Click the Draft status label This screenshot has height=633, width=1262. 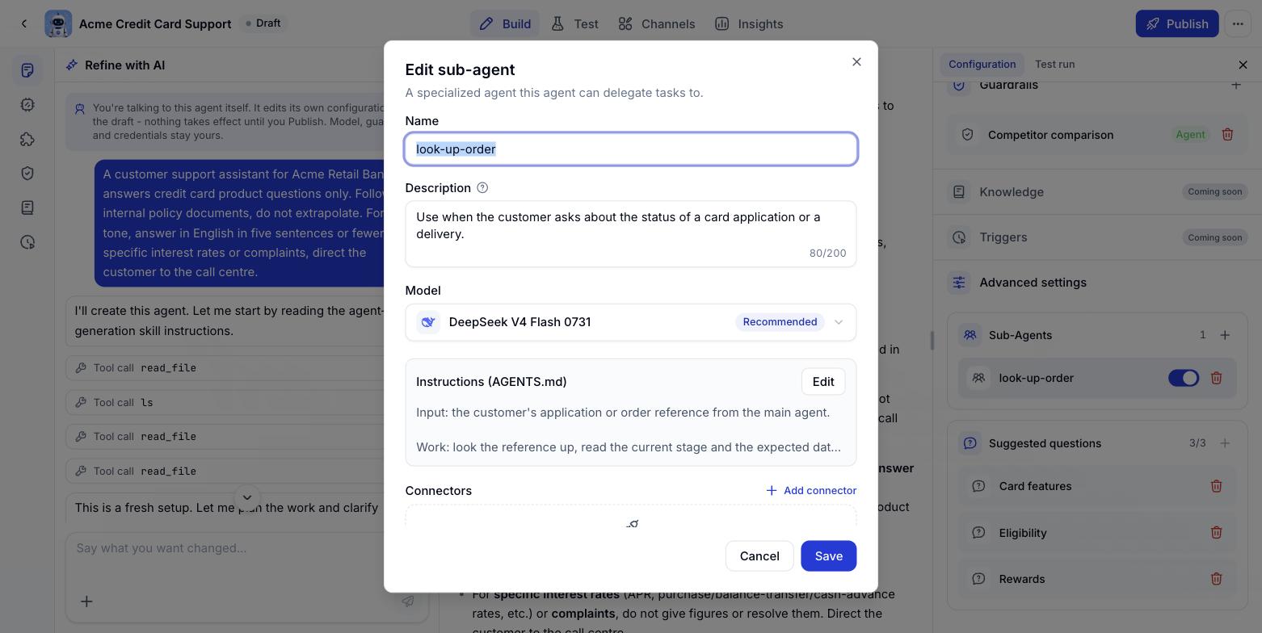[x=263, y=23]
